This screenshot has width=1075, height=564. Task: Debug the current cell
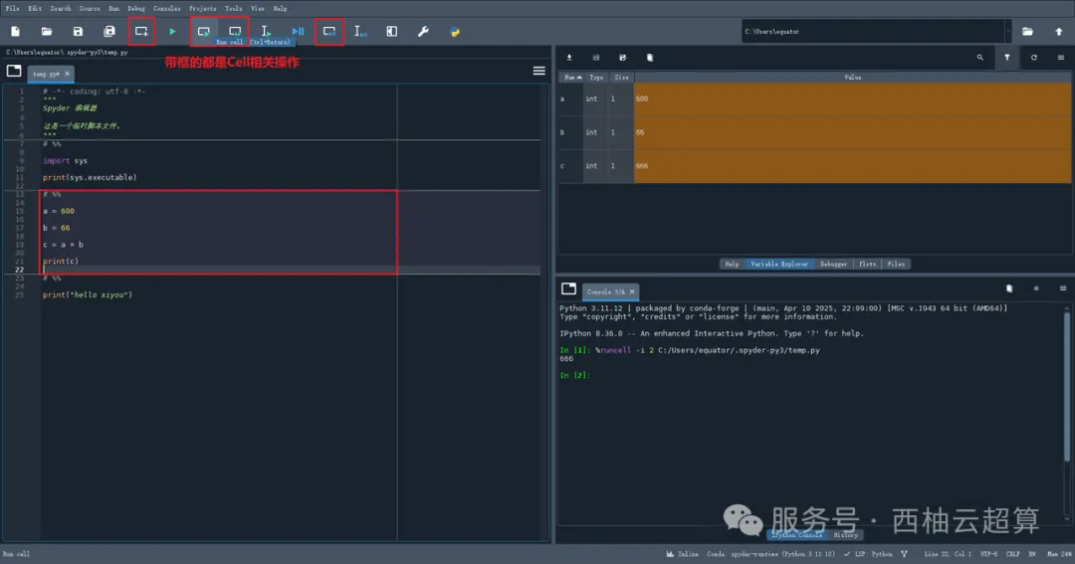(x=329, y=32)
